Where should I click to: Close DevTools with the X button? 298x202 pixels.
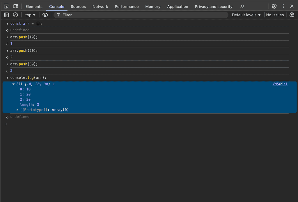(292, 6)
